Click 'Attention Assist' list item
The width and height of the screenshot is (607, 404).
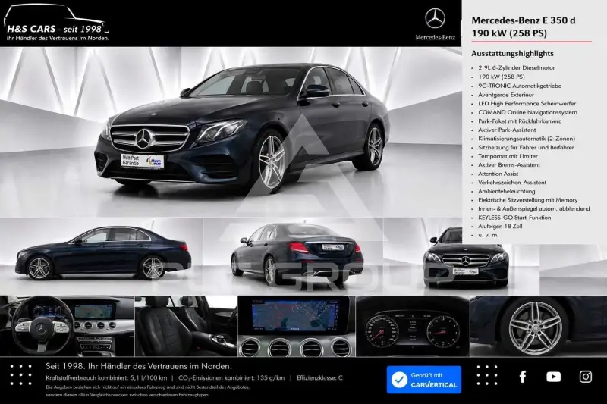[x=498, y=174]
